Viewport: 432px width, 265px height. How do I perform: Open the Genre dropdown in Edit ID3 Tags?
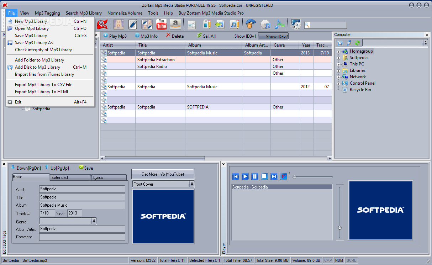pos(94,221)
